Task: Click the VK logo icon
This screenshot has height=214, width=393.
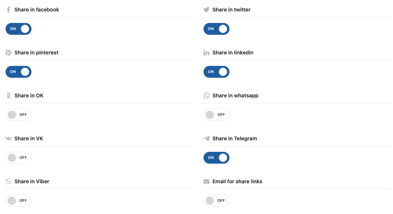Action: click(9, 138)
